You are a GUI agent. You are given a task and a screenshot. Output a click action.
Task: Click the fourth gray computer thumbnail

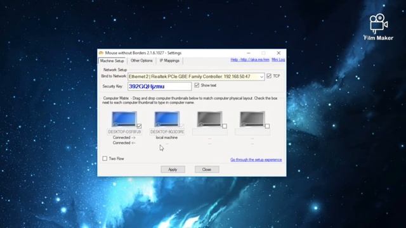[x=252, y=119]
